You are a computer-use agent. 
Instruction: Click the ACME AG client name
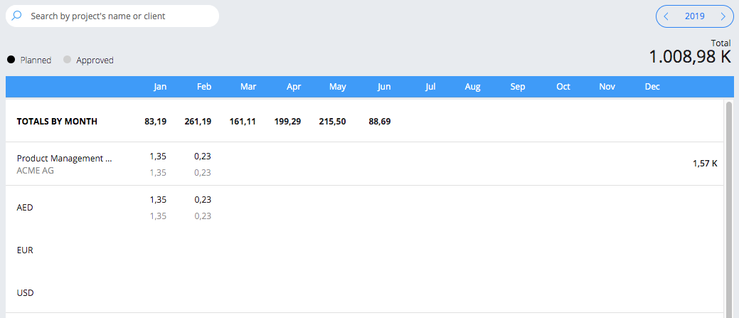(35, 171)
